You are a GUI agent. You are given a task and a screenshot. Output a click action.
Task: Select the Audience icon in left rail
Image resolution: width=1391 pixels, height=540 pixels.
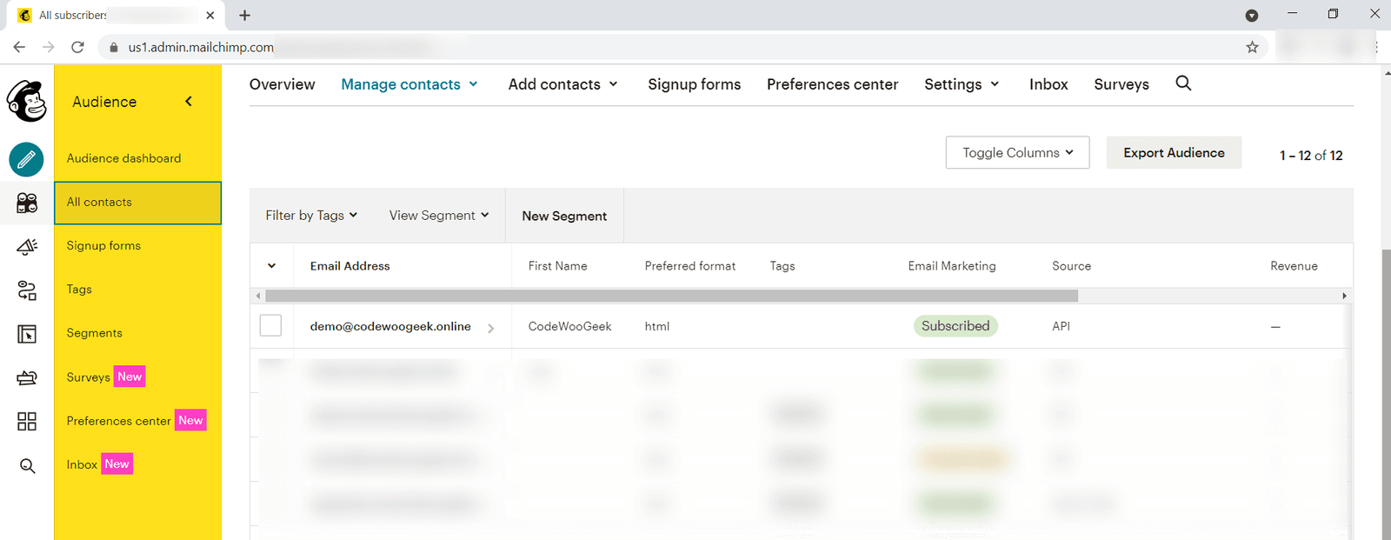point(27,203)
